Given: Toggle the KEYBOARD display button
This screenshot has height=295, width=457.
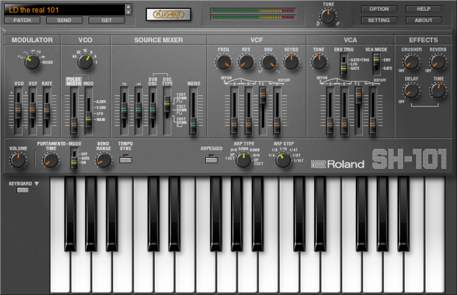Looking at the screenshot, I should click(23, 190).
